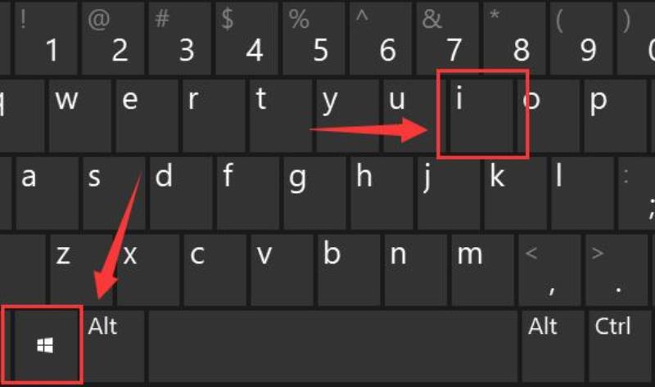655x387 pixels.
Task: Tap the letter b key
Action: pyautogui.click(x=349, y=270)
